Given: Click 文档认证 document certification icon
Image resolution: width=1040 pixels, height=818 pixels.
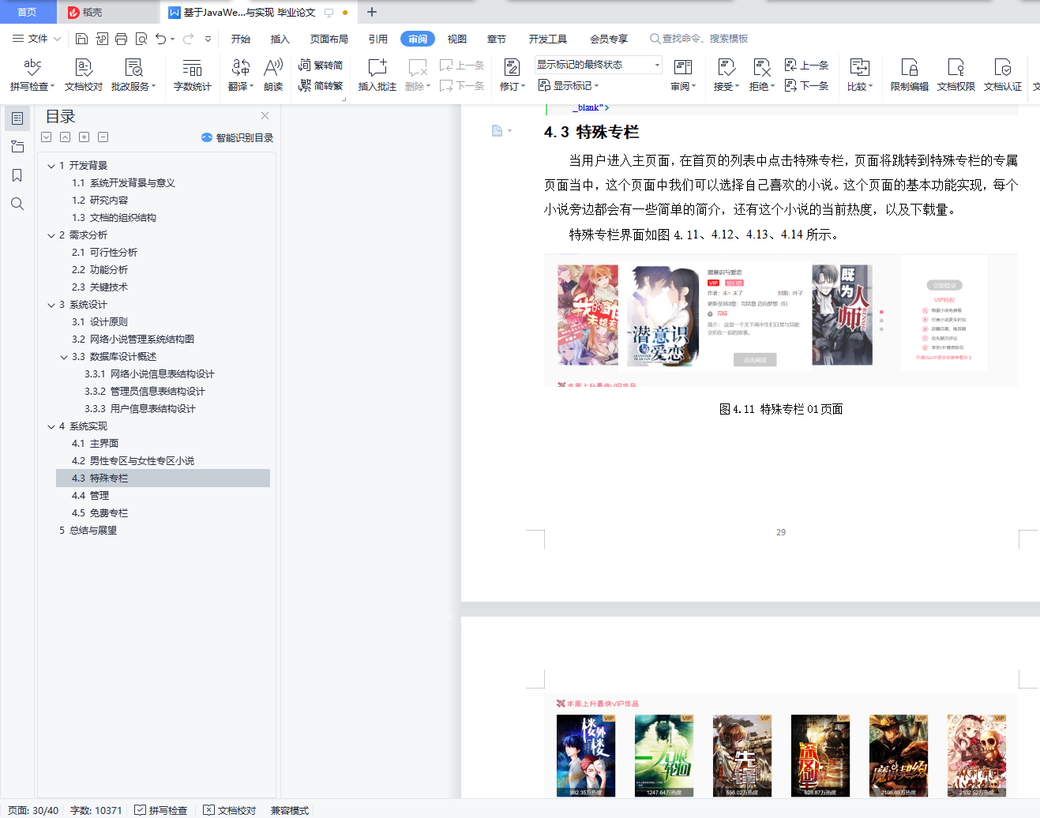Looking at the screenshot, I should point(1003,75).
